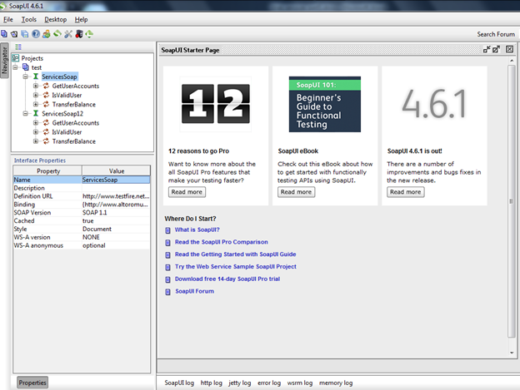
Task: Open the help question-mark toolbar icon
Action: click(x=36, y=34)
